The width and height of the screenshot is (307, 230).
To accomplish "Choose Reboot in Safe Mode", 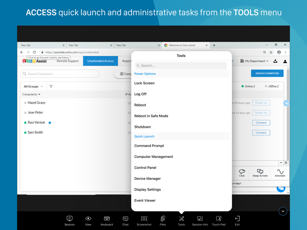I will click(151, 116).
